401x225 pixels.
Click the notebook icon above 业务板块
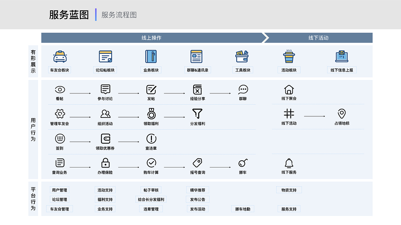click(151, 57)
